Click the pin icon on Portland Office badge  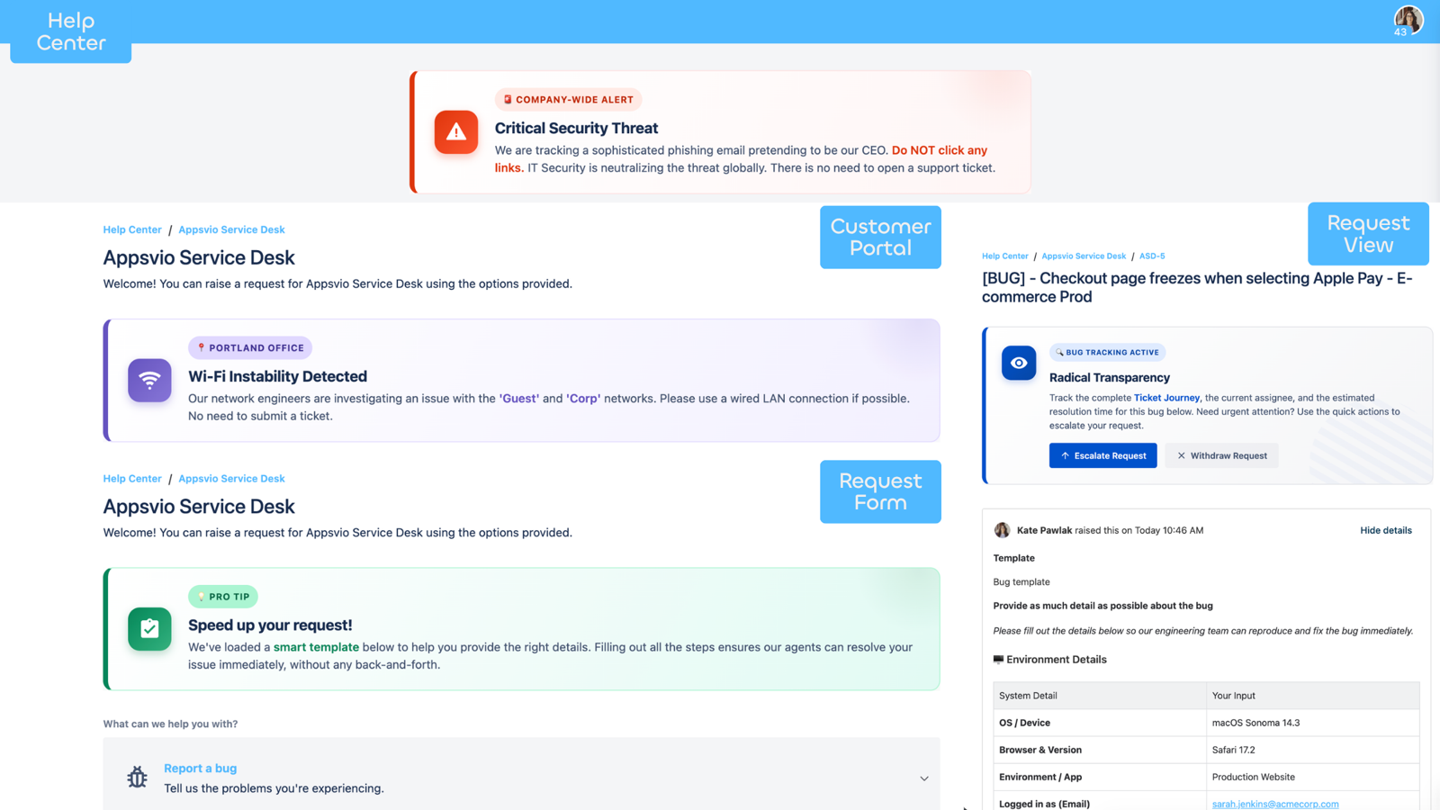click(200, 347)
